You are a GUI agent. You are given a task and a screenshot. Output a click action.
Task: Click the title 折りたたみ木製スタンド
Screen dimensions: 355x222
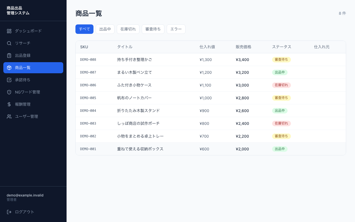pyautogui.click(x=139, y=111)
